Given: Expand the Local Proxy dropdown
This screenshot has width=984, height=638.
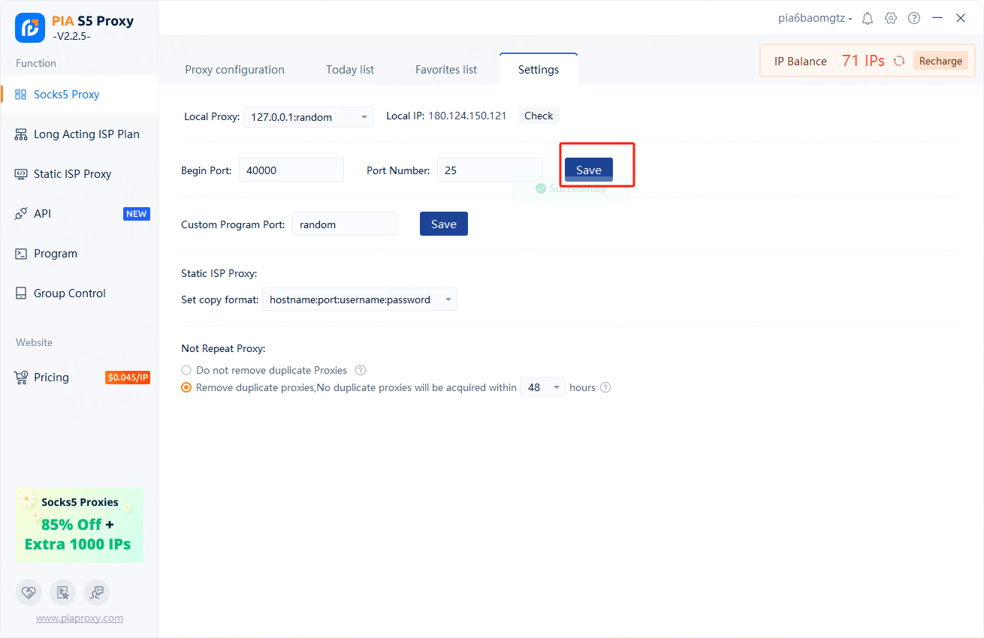Looking at the screenshot, I should click(x=308, y=117).
